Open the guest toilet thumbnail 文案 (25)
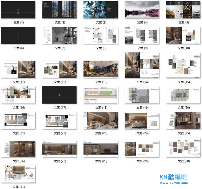Image resolution: width=202 pixels, height=189 pixels. coord(183,121)
